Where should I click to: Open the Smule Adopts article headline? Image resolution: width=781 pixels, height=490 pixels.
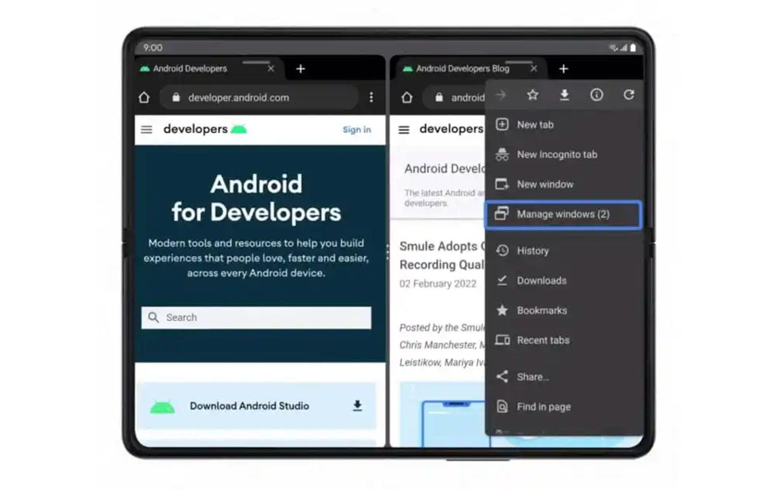pyautogui.click(x=442, y=256)
